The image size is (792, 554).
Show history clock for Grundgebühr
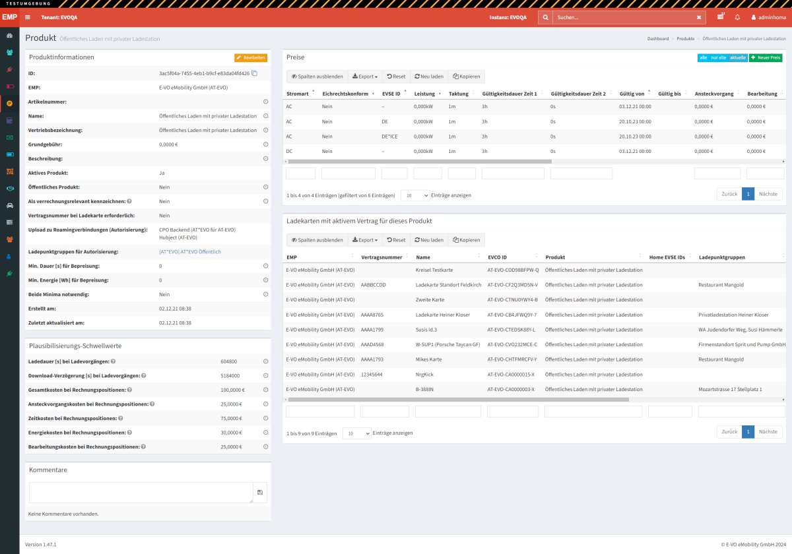(x=265, y=144)
